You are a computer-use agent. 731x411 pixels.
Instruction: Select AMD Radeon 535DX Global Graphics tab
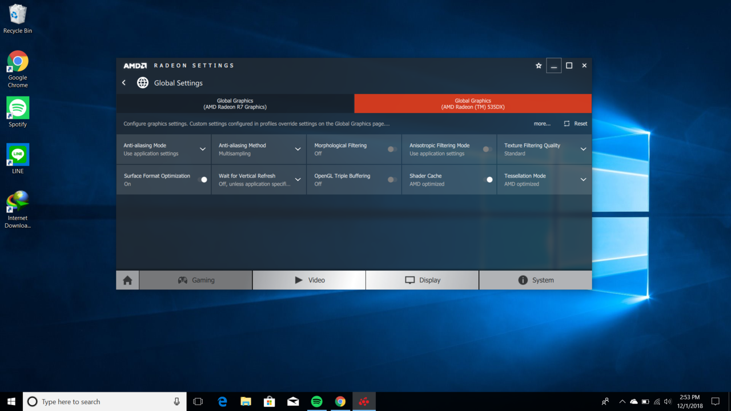coord(473,103)
